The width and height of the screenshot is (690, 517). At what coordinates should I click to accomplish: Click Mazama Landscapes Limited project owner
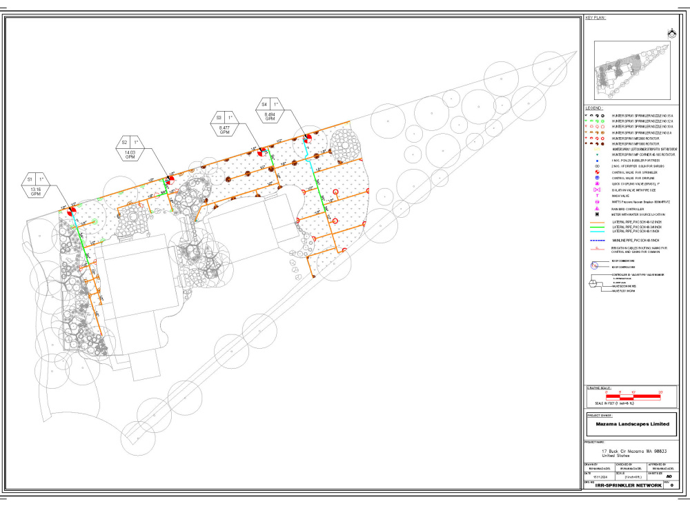coord(632,424)
